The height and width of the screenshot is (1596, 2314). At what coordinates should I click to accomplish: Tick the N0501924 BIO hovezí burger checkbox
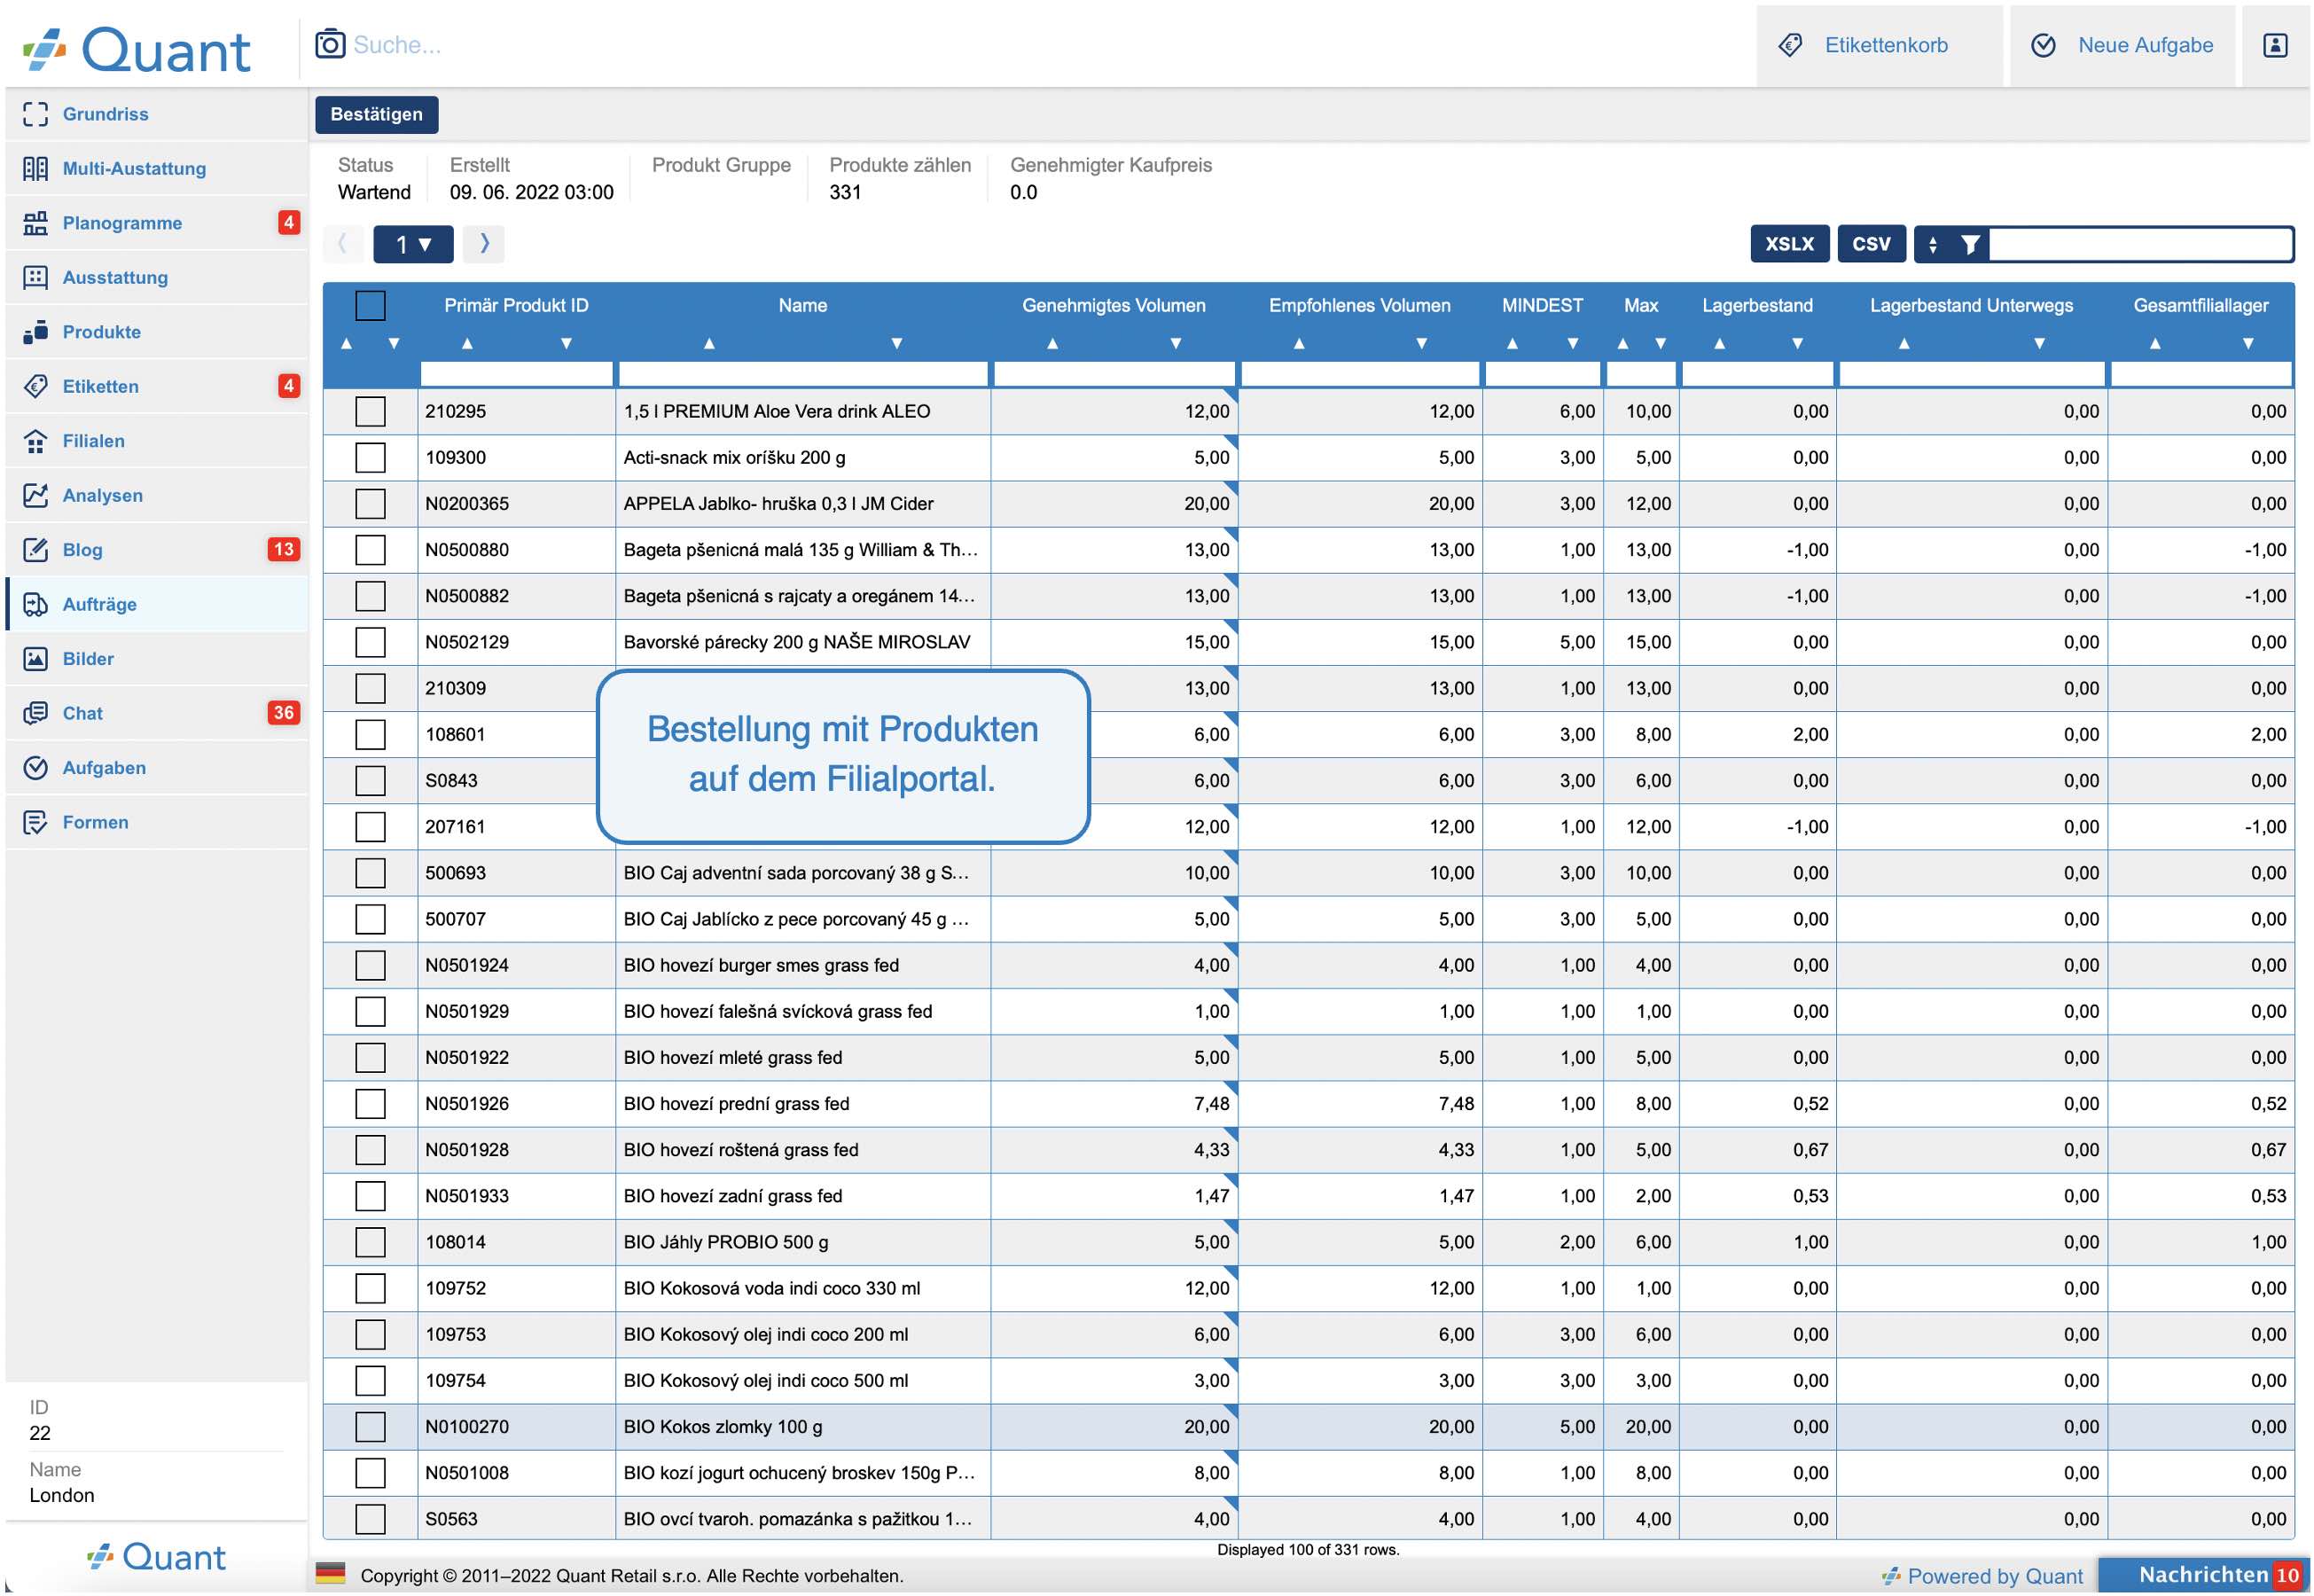click(x=370, y=965)
